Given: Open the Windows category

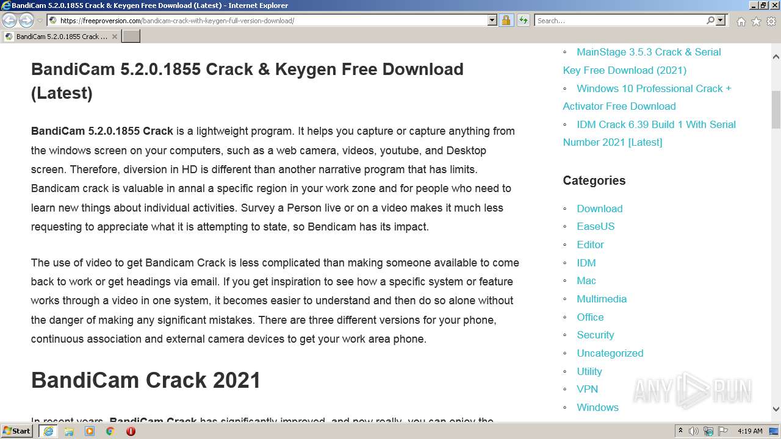Looking at the screenshot, I should pyautogui.click(x=597, y=407).
